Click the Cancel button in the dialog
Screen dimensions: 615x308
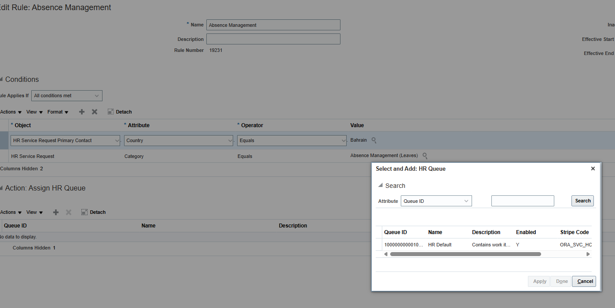point(584,281)
